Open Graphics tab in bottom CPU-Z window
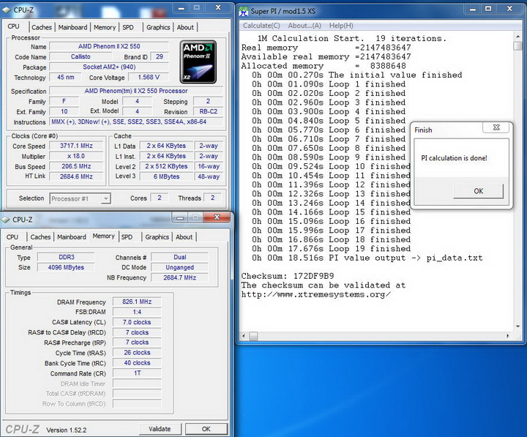Screen dimensions: 527x437 (157, 236)
